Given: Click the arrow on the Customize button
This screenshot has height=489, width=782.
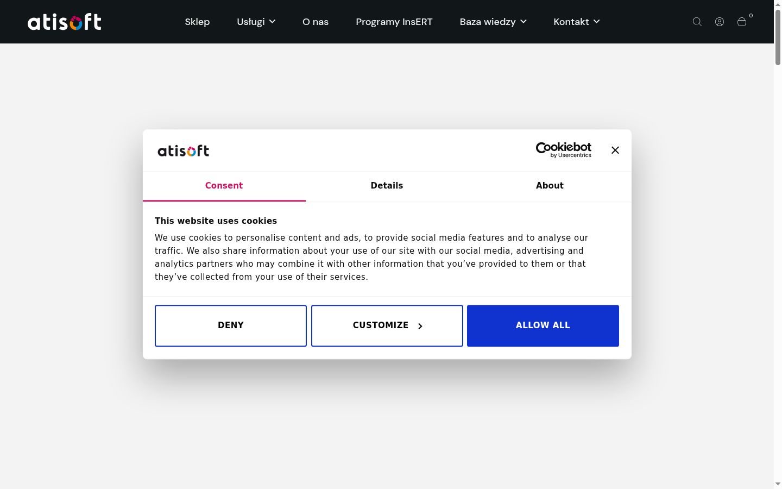Looking at the screenshot, I should tap(420, 326).
